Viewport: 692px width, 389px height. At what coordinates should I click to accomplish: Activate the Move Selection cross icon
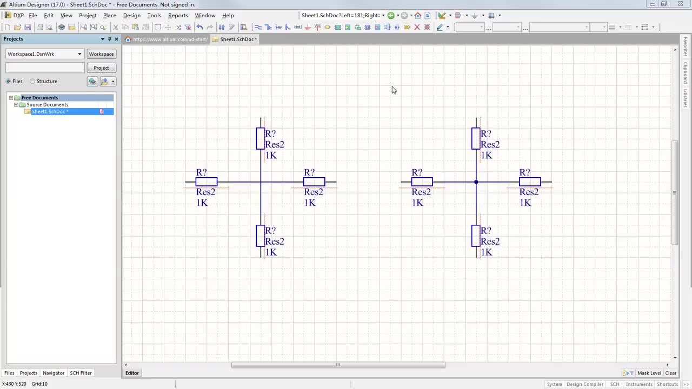tap(168, 27)
